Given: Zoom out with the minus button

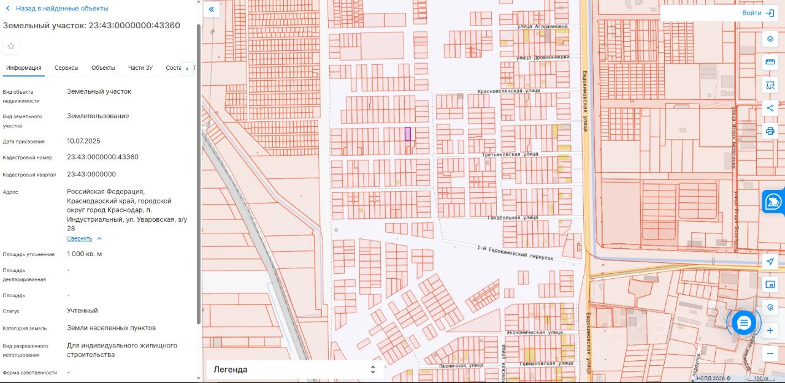Looking at the screenshot, I should pos(770,354).
